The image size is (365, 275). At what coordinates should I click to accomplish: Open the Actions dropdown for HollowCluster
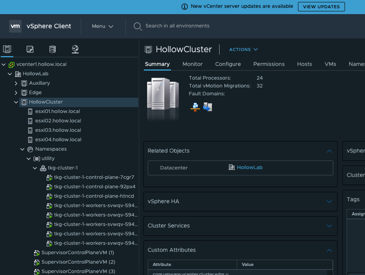click(243, 49)
